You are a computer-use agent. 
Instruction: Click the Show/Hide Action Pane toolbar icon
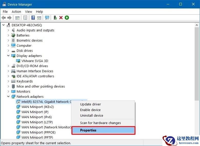pos(39,18)
